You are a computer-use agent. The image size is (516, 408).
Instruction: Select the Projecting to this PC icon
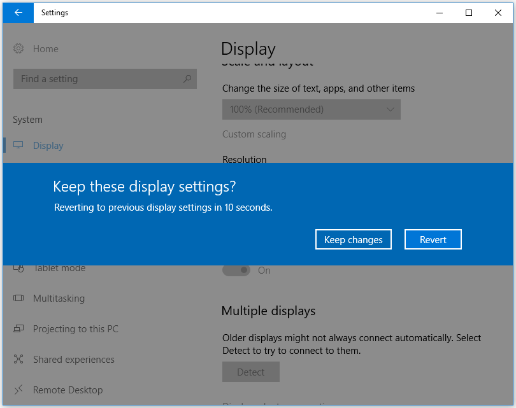click(x=18, y=328)
